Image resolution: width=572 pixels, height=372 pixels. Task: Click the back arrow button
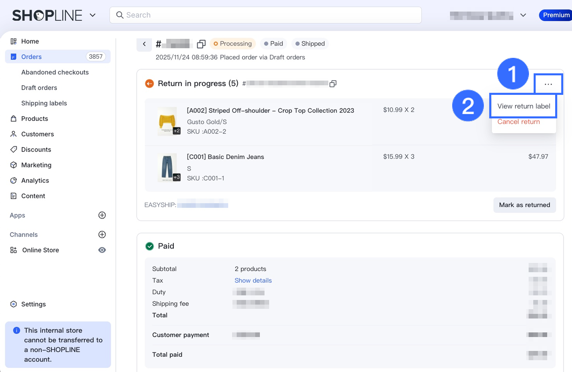144,44
